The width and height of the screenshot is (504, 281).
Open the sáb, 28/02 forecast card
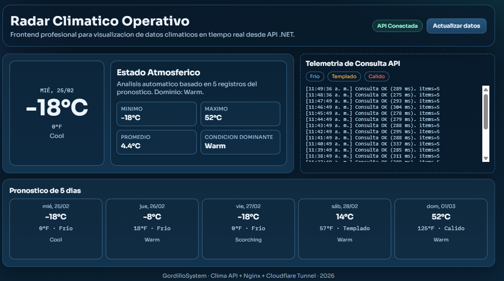pos(344,229)
